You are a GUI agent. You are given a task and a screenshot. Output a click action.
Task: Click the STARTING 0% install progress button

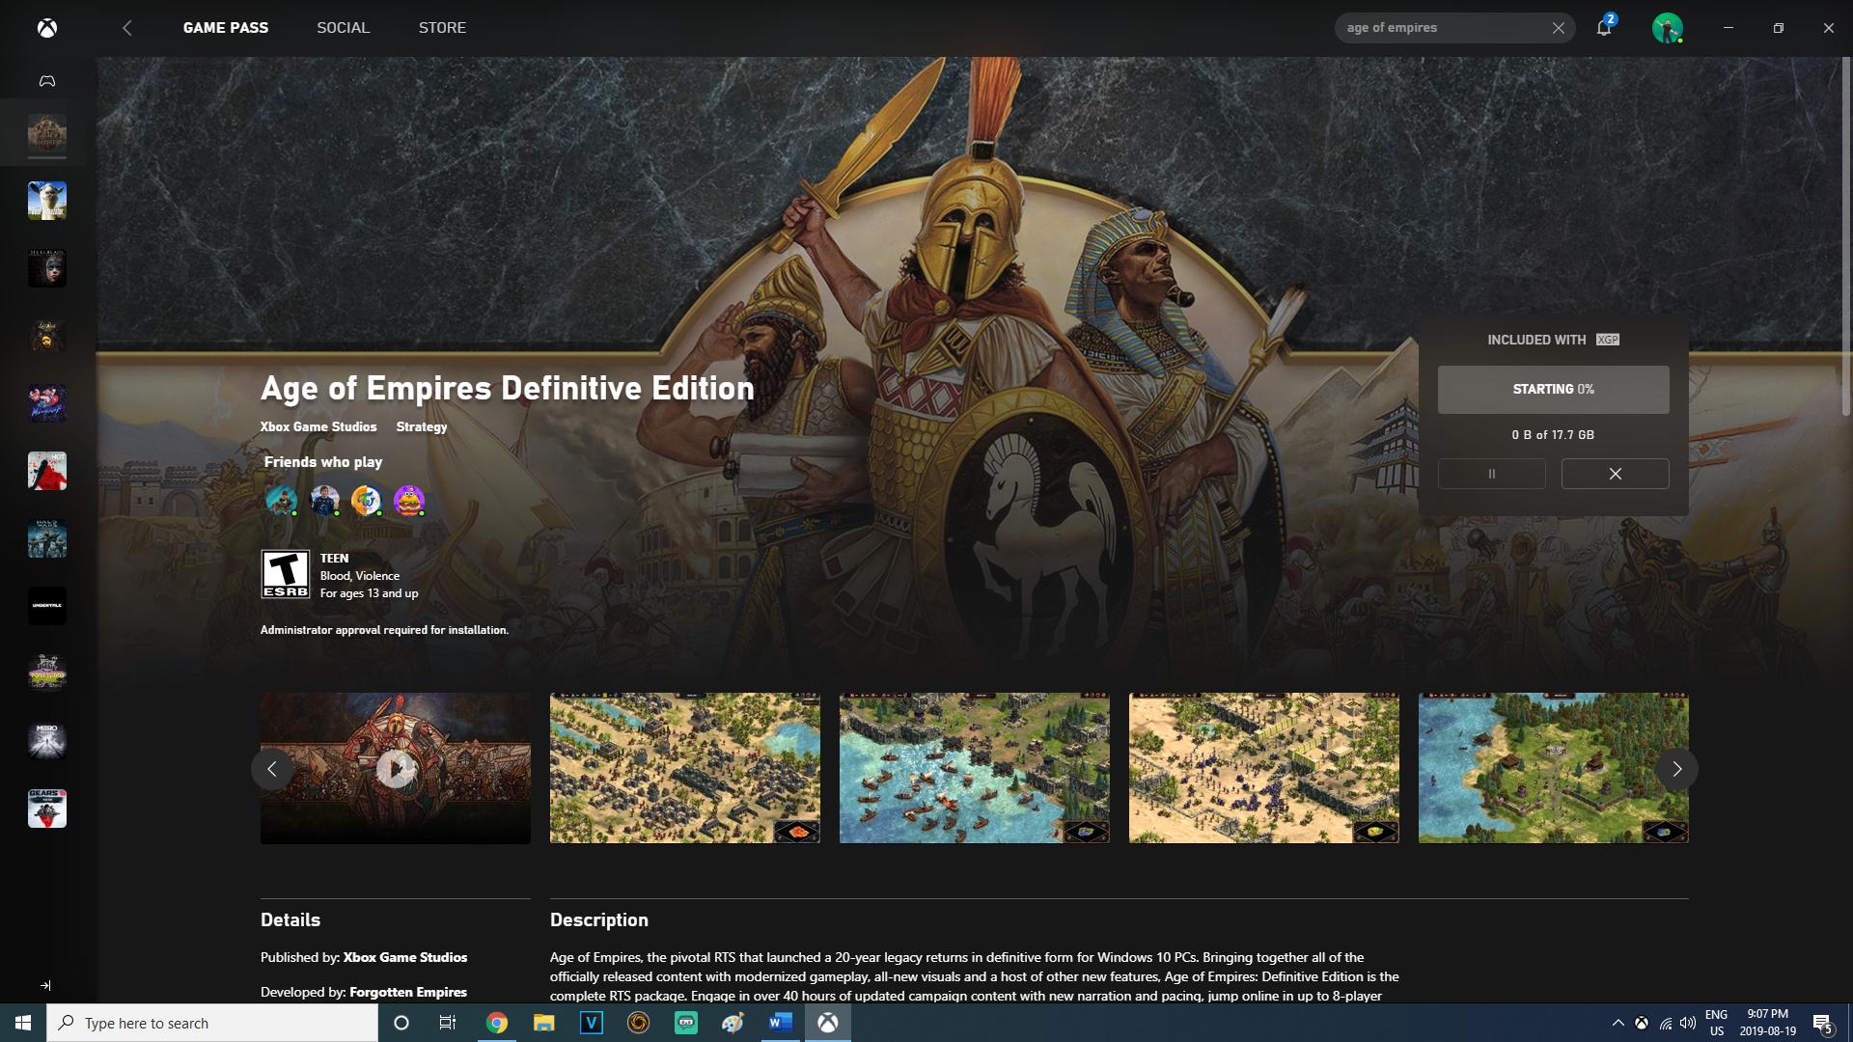(x=1553, y=389)
